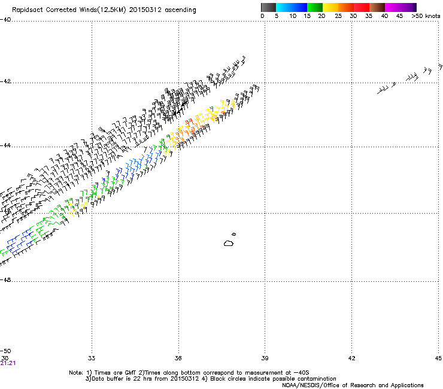
Task: Click the longitude axis label '36'
Action: 178,358
